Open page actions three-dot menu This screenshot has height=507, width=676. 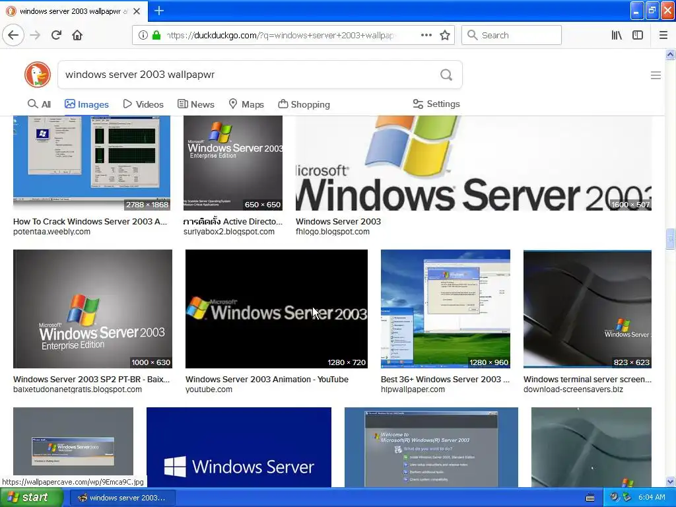coord(426,35)
